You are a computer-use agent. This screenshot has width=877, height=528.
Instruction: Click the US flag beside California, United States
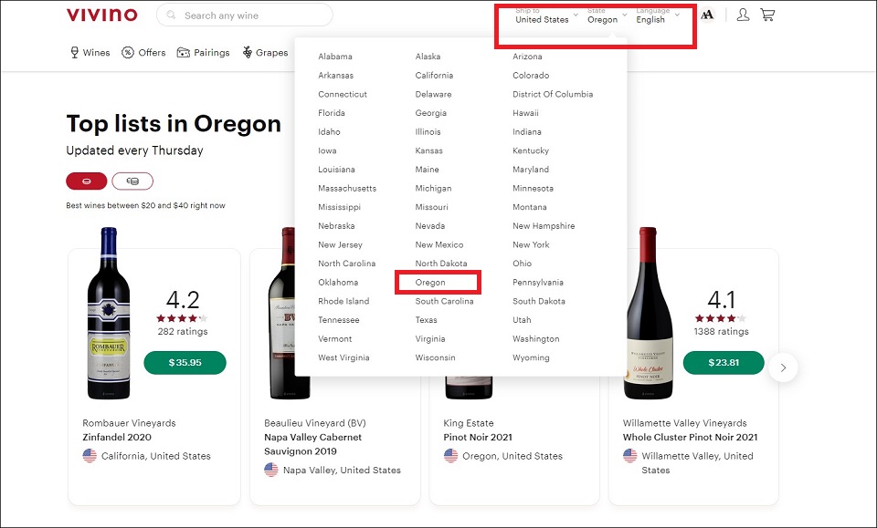coord(90,455)
